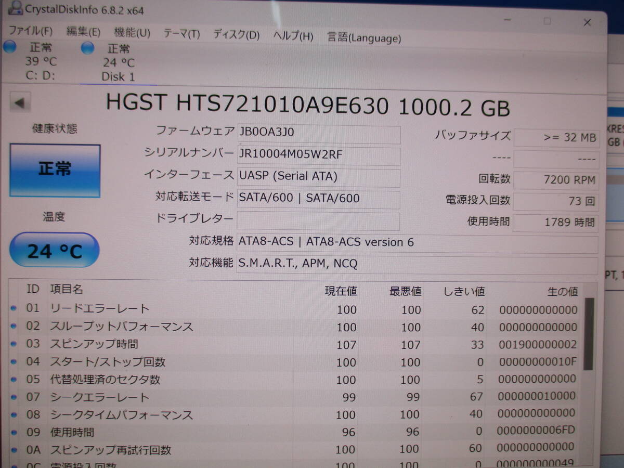Click the SMART list vertical scrollbar thumb
Viewport: 624px width, 468px height.
tap(589, 334)
